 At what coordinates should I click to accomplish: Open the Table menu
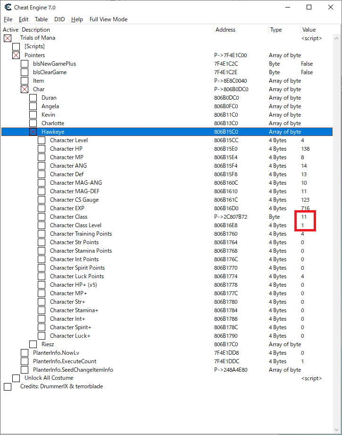(42, 19)
